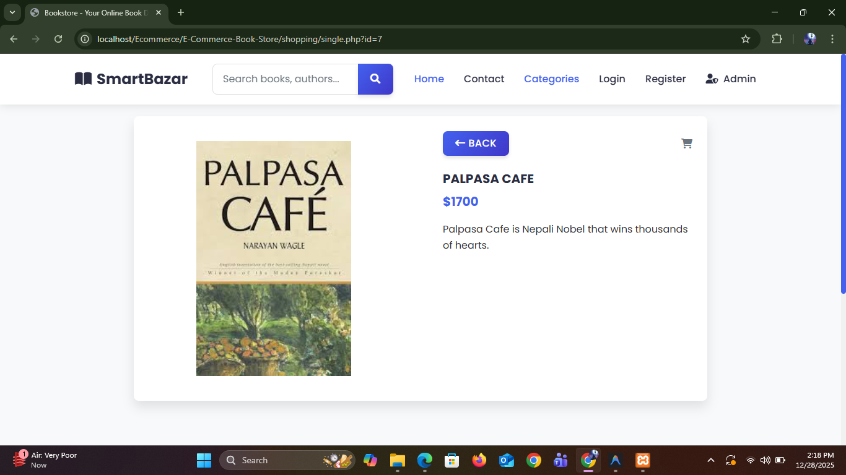Click the PALPASA CAFE product title
This screenshot has width=846, height=475.
(488, 179)
